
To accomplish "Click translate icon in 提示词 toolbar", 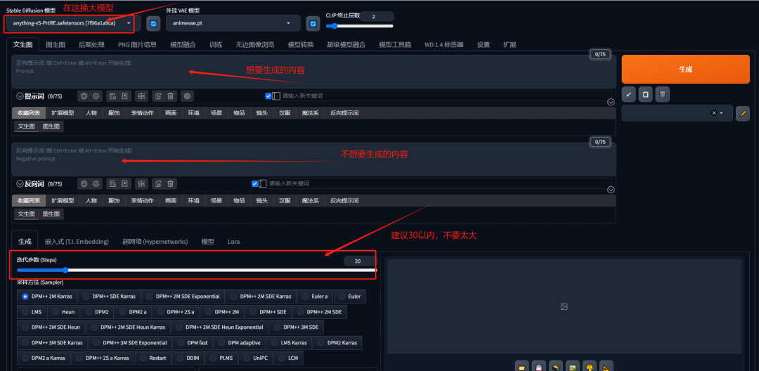I will coord(141,96).
